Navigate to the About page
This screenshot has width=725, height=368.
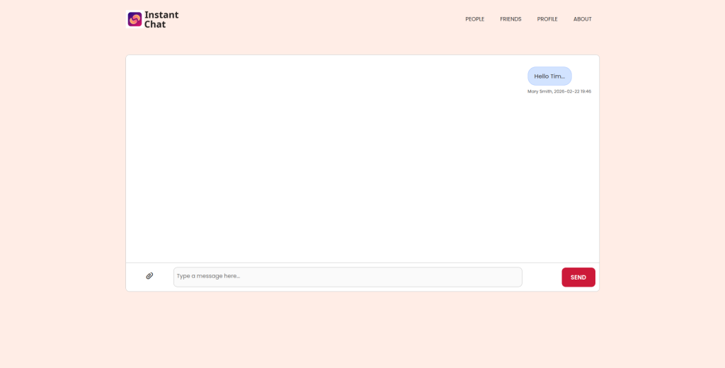click(582, 19)
